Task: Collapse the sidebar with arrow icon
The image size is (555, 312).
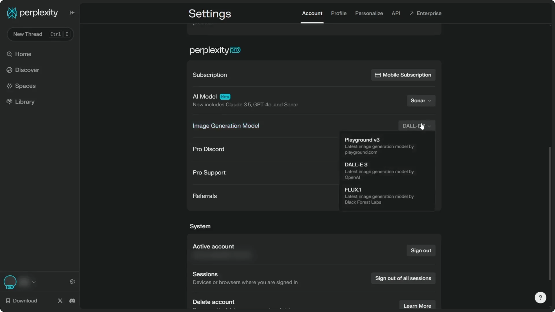Action: 72,13
